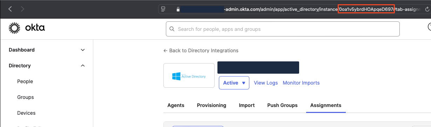Open People in the sidebar

pyautogui.click(x=25, y=81)
